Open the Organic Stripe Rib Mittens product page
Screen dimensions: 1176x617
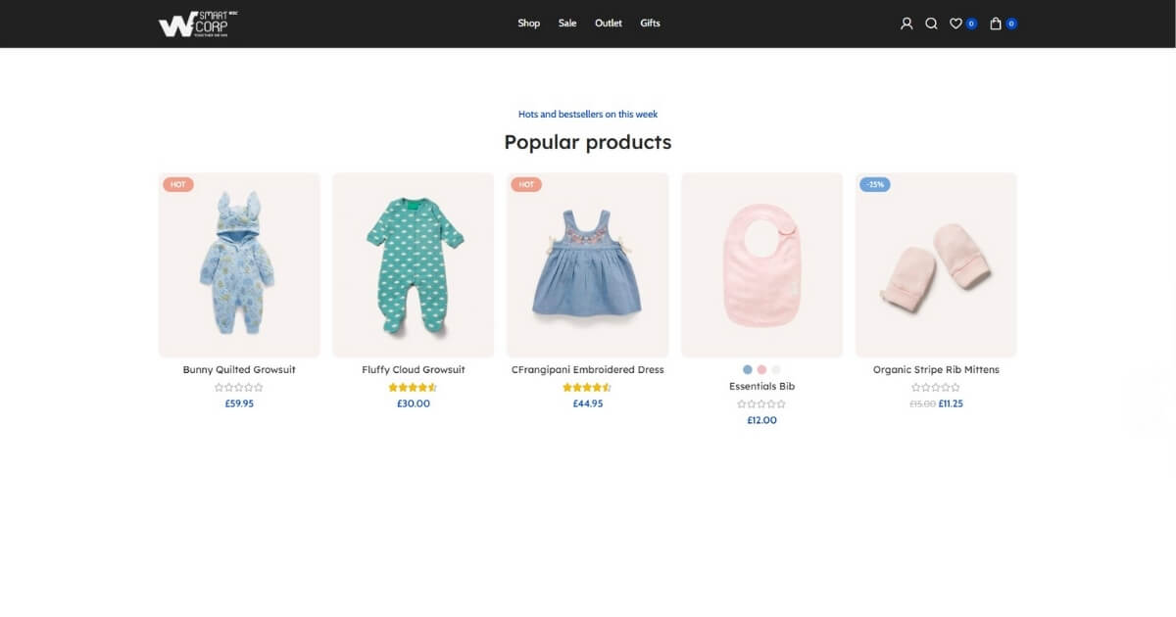point(936,369)
